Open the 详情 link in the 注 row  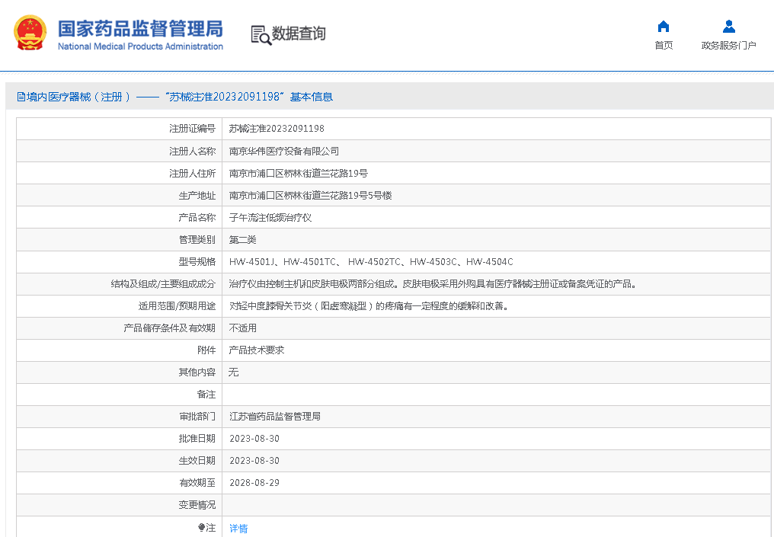point(238,528)
